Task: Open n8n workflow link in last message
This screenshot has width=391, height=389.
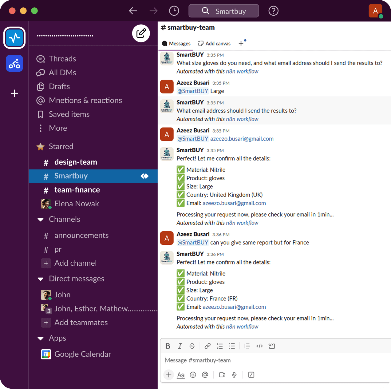Action: point(242,327)
